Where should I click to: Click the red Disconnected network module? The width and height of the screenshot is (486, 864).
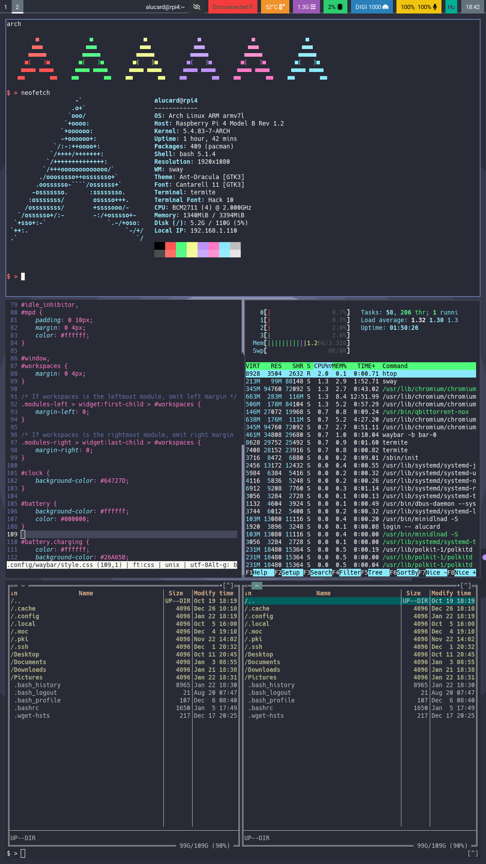tap(233, 7)
